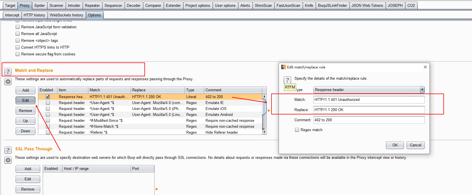Click orange expander arrow beside rules table
This screenshot has height=195, width=472.
(x=269, y=110)
